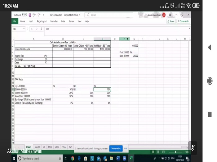Switch to Page Break Preview icon
Image resolution: width=217 pixels, height=162 pixels.
coord(163,152)
